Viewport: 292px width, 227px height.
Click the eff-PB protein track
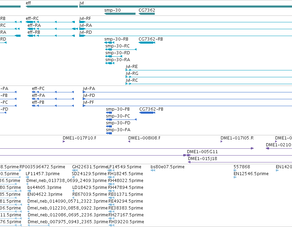[53, 106]
